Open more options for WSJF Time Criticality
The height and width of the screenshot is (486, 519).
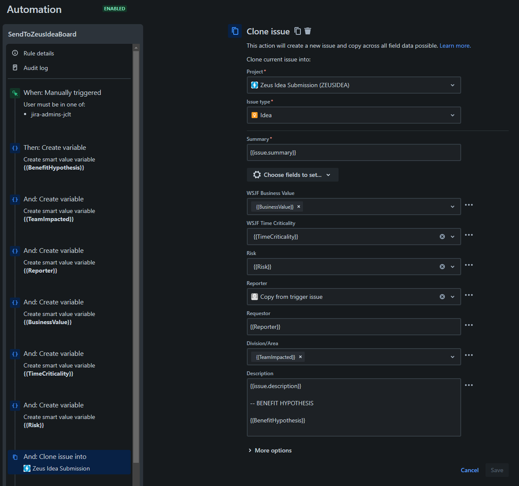469,235
